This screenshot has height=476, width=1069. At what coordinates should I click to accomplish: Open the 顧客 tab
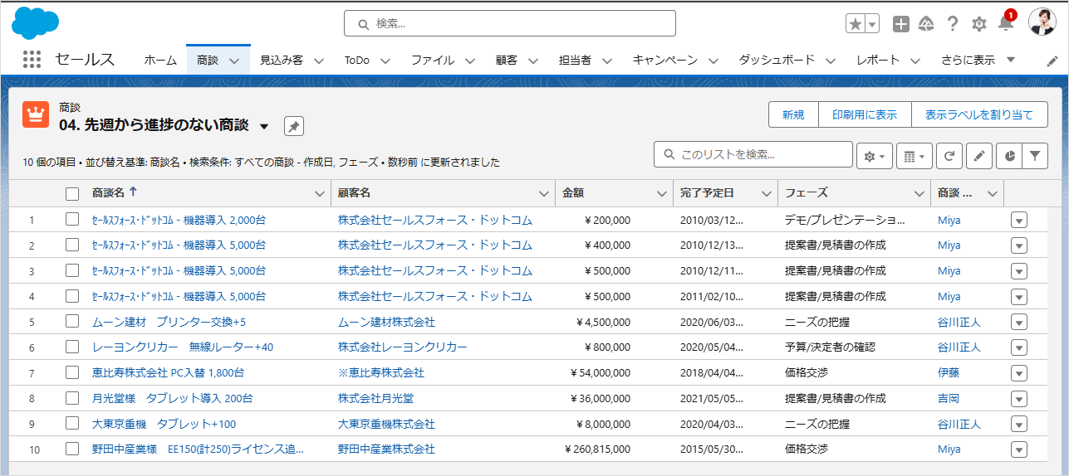pos(506,60)
